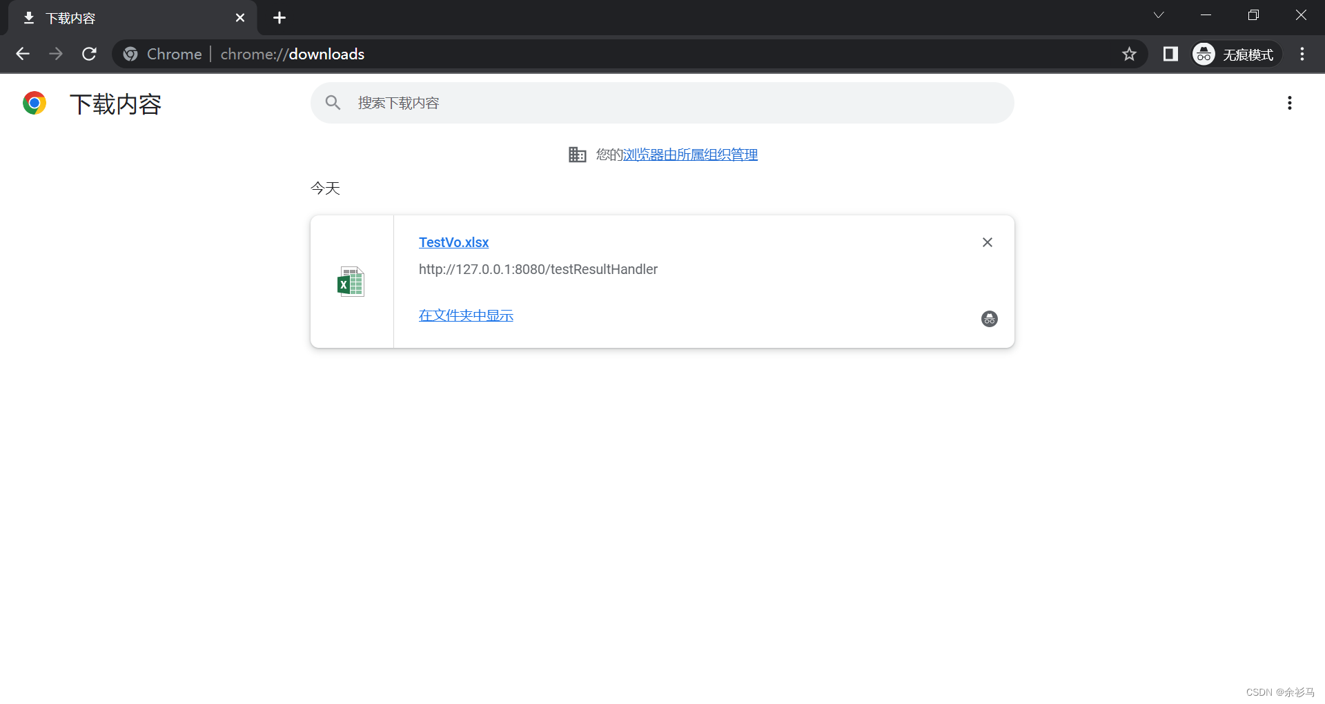1325x704 pixels.
Task: Open a new tab with the plus button
Action: (279, 18)
